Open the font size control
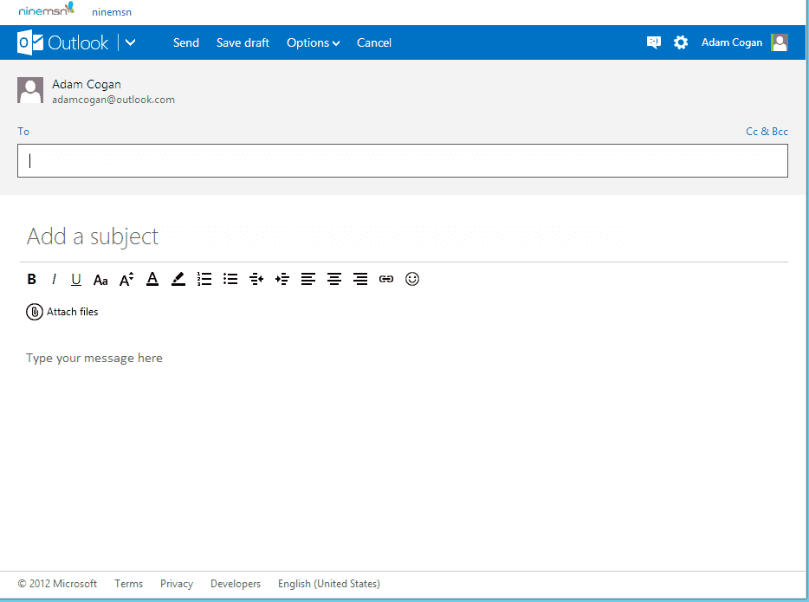The image size is (809, 602). [126, 279]
